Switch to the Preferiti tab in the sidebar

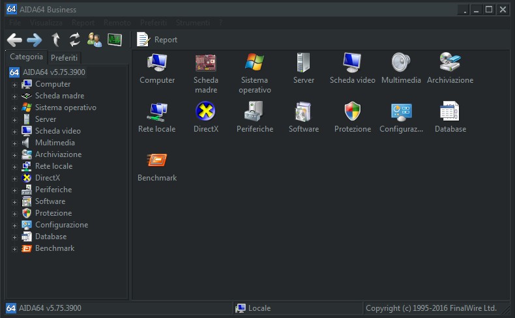click(64, 58)
